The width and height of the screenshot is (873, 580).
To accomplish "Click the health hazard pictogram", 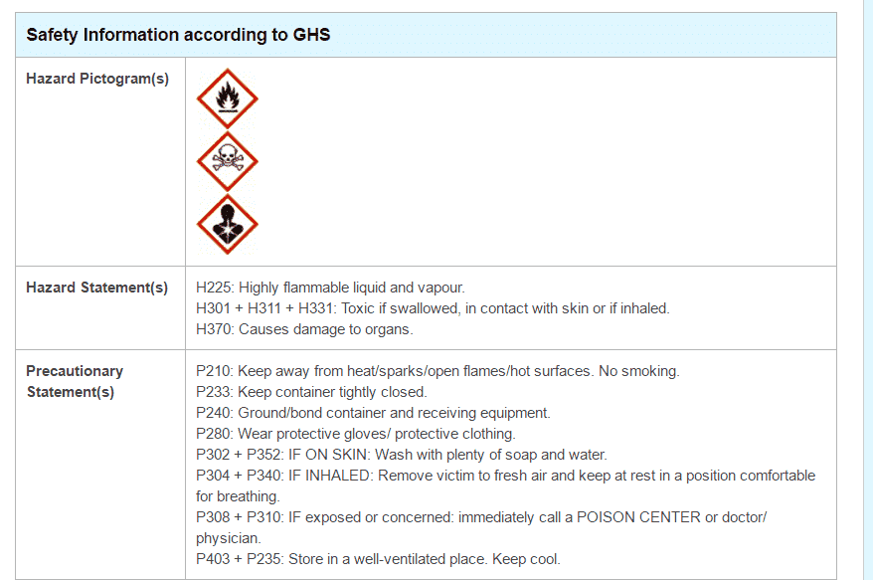I will (228, 225).
